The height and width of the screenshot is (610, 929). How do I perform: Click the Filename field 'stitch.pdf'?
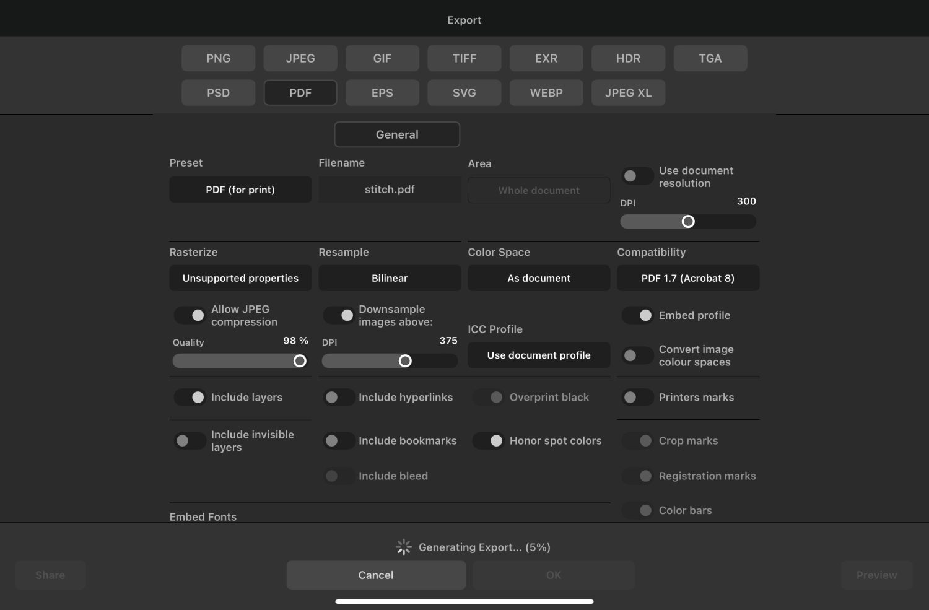click(390, 190)
